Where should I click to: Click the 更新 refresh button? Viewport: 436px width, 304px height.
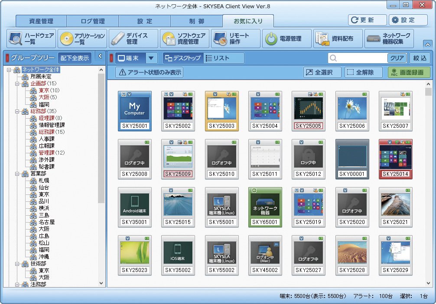tap(367, 20)
